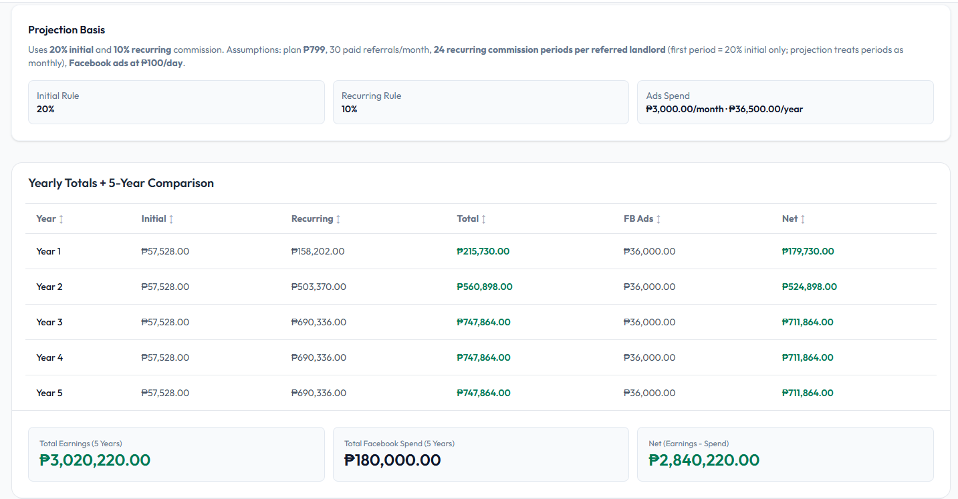Sort by Total using its arrow icon
This screenshot has width=958, height=499.
(484, 219)
